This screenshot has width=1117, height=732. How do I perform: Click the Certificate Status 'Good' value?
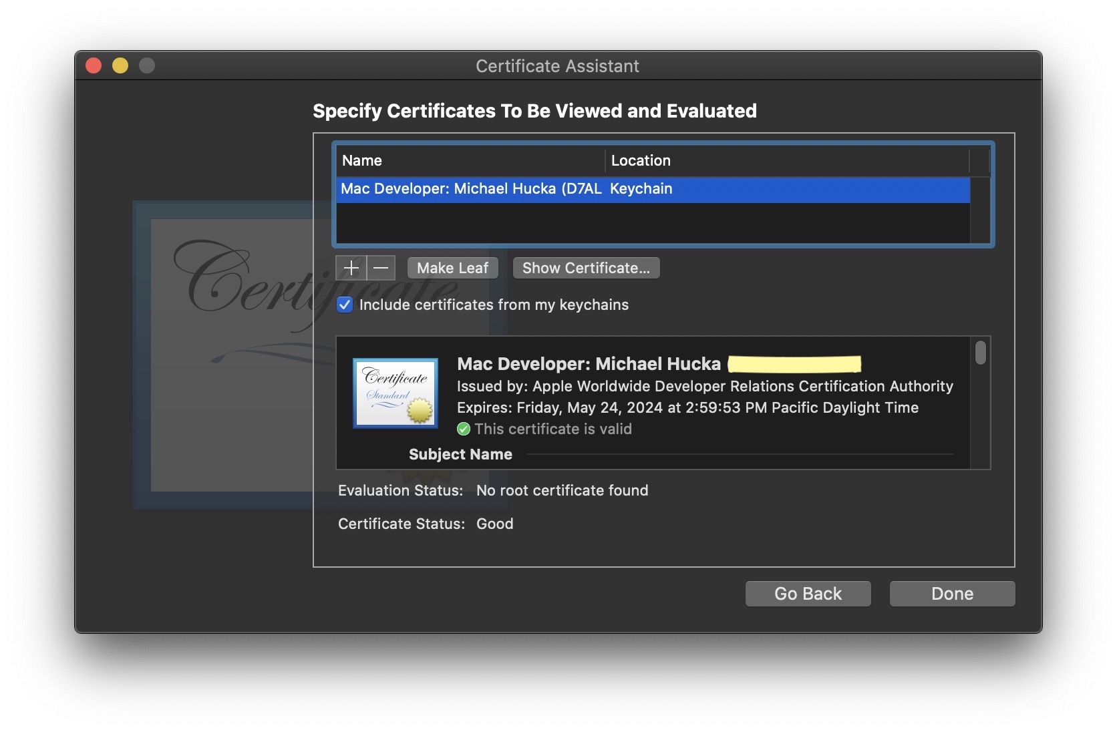[495, 524]
